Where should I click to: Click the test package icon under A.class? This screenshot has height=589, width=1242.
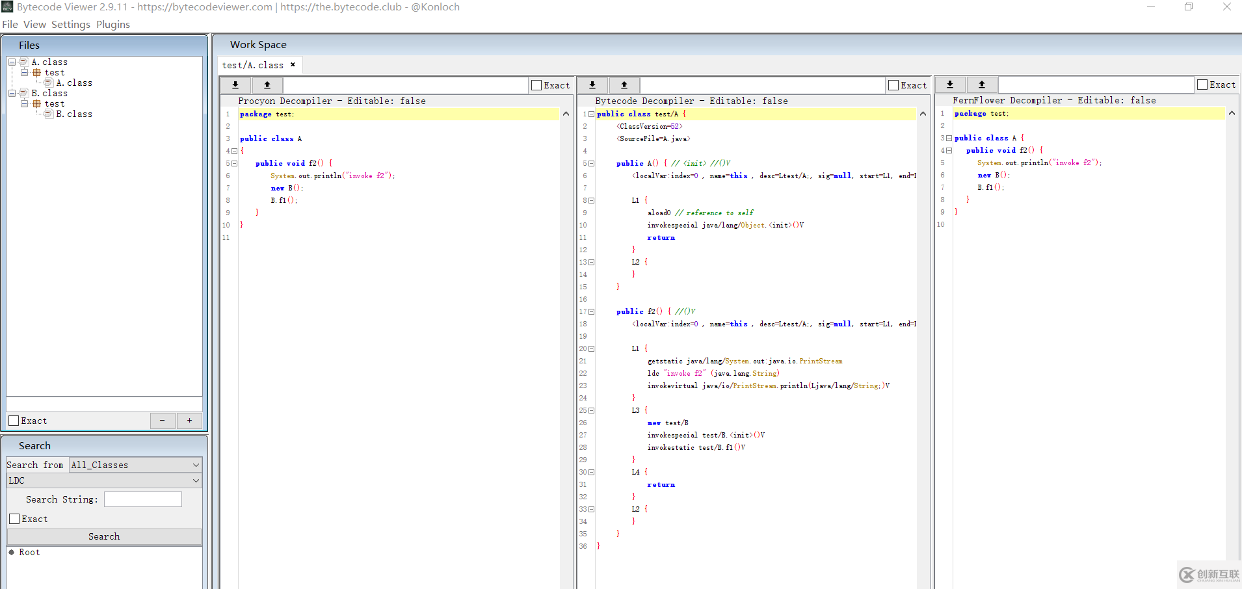pyautogui.click(x=37, y=73)
